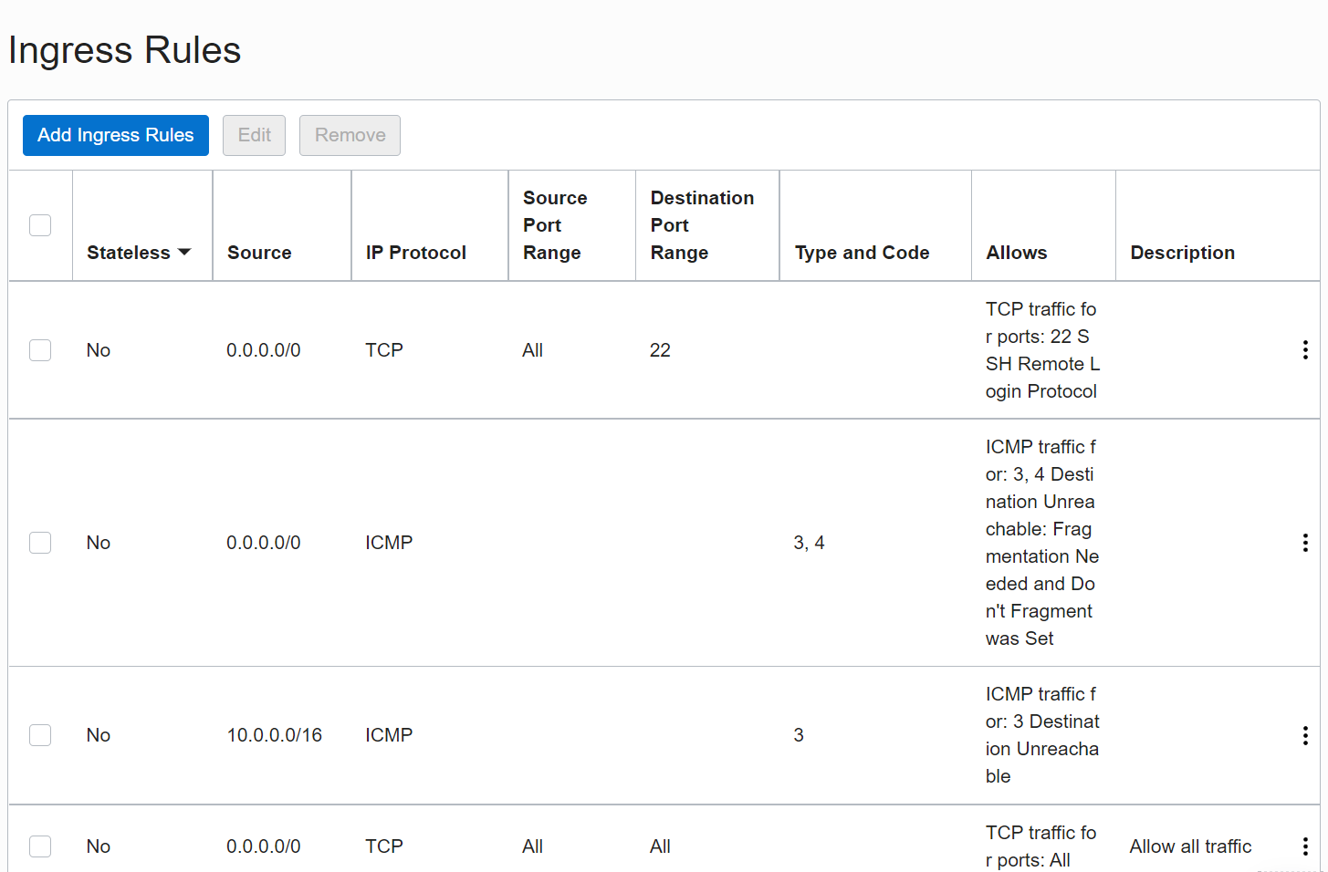1328x872 pixels.
Task: Click the Type and Code column header
Action: click(x=862, y=253)
